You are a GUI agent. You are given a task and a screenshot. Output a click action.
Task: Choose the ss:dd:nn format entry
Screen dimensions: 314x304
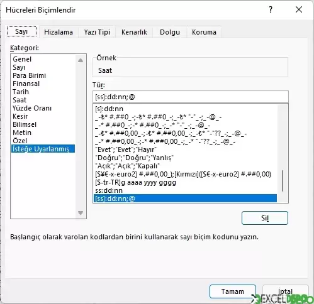[x=185, y=190]
